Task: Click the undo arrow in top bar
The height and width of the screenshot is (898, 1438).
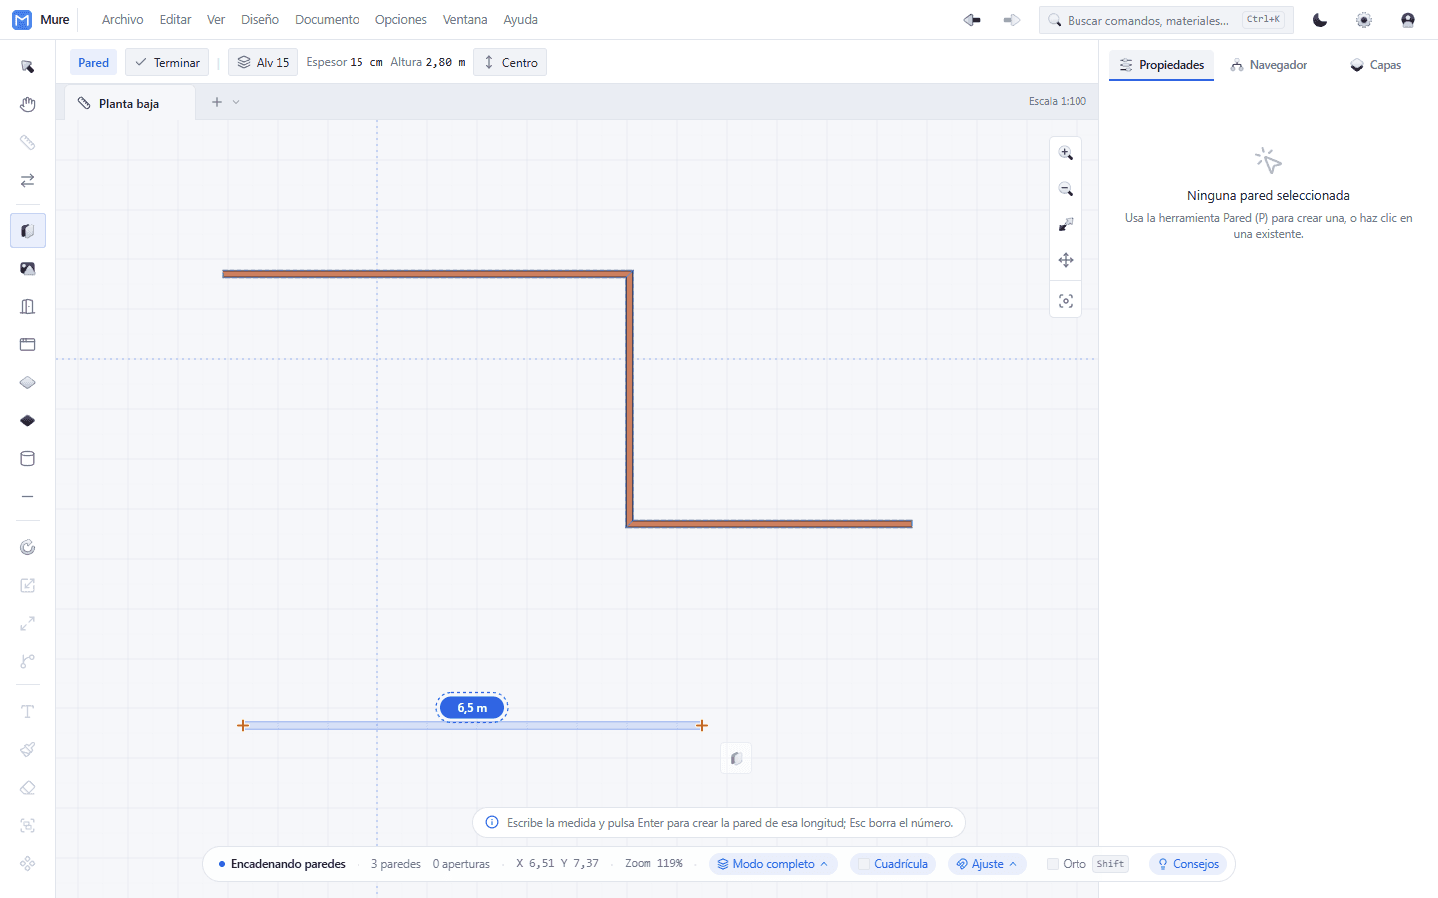Action: click(x=972, y=20)
